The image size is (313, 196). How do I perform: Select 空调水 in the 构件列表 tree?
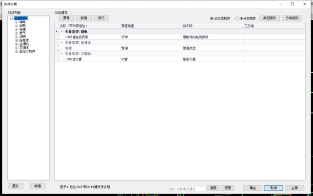tap(24, 47)
